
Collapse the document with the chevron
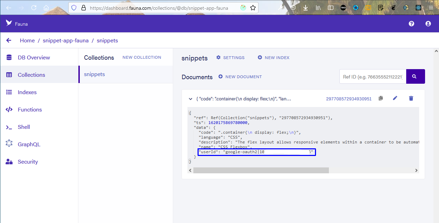coord(191,99)
